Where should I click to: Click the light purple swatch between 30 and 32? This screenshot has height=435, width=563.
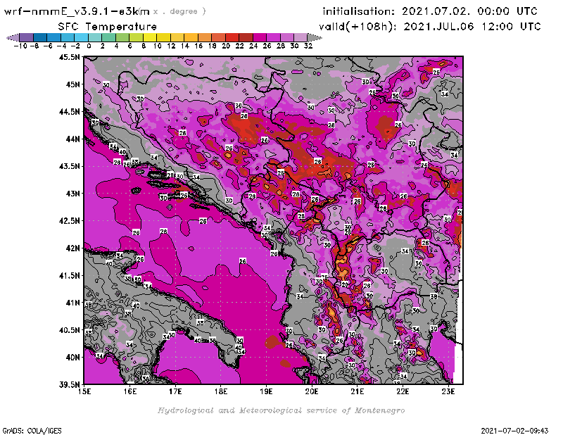301,37
